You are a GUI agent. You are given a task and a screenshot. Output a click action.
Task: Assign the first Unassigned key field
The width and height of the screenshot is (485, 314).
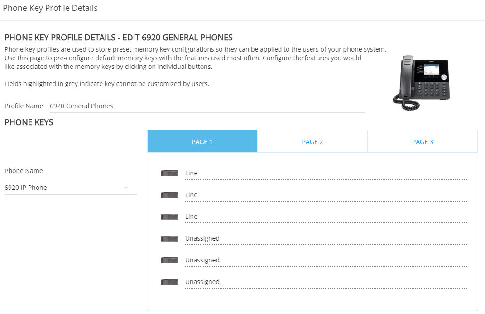click(326, 239)
